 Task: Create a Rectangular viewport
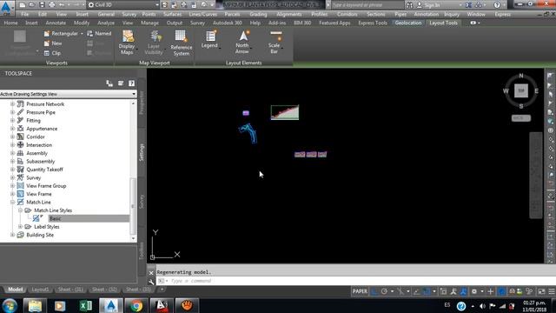pyautogui.click(x=61, y=33)
